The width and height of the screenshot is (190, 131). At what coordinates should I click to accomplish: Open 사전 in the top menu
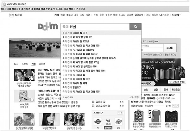click(x=88, y=15)
